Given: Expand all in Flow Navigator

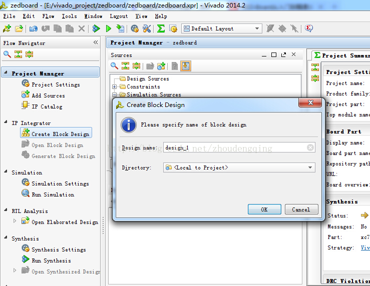Looking at the screenshot, I should click(x=29, y=54).
